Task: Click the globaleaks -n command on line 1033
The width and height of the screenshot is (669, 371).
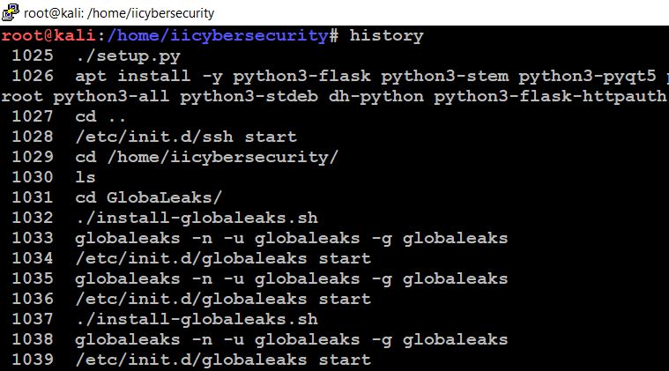Action: click(x=292, y=239)
